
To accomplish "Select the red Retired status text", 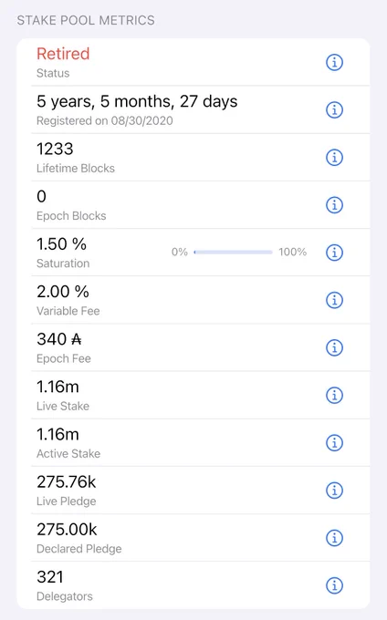I will point(63,54).
